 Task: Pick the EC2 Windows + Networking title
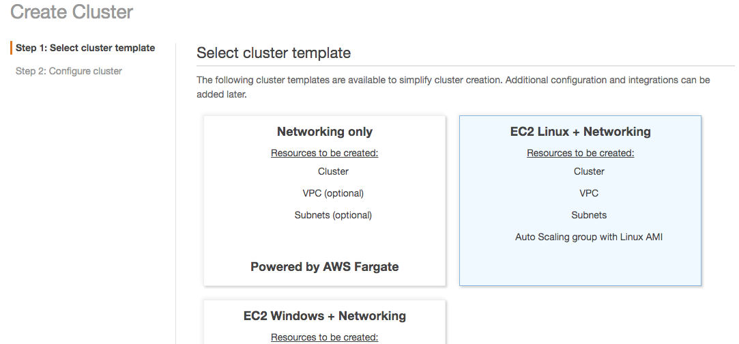click(325, 316)
